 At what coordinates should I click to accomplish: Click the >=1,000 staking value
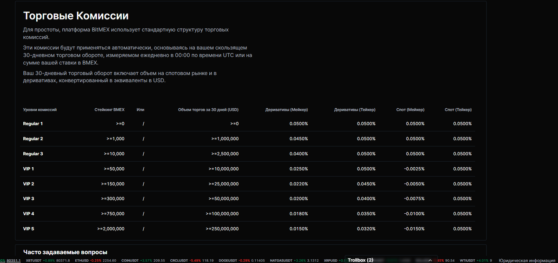pos(115,138)
